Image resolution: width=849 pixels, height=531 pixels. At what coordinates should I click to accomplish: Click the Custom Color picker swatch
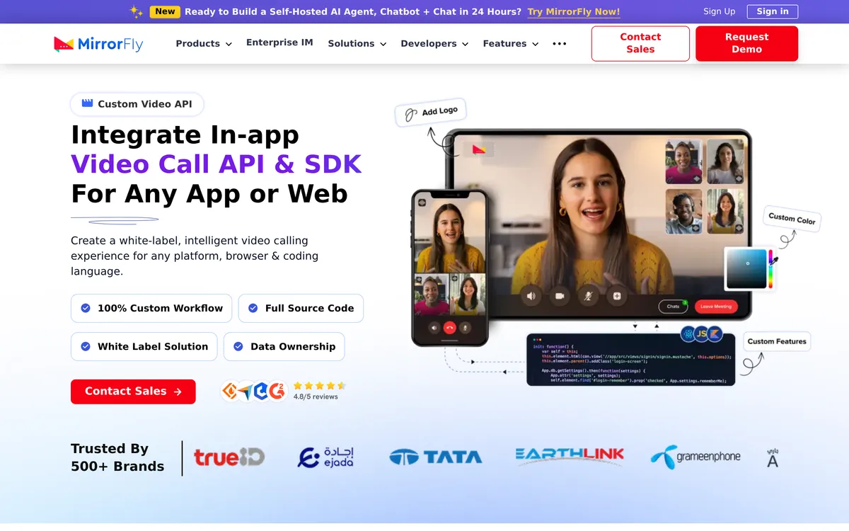748,269
